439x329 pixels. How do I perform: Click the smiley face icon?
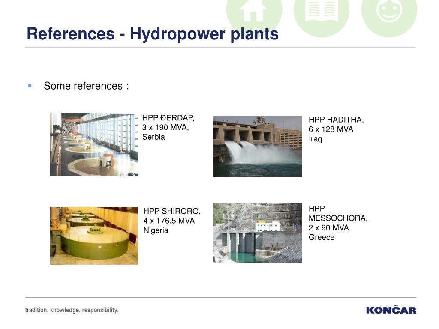coord(389,12)
